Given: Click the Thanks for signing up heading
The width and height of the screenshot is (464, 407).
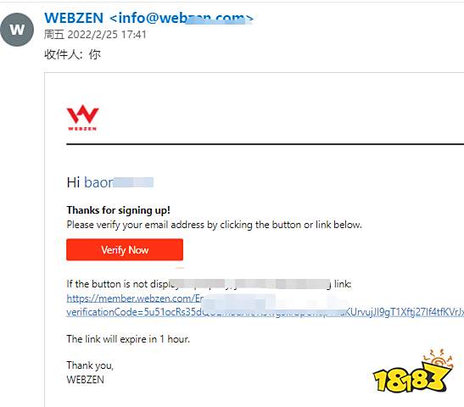Looking at the screenshot, I should point(119,210).
